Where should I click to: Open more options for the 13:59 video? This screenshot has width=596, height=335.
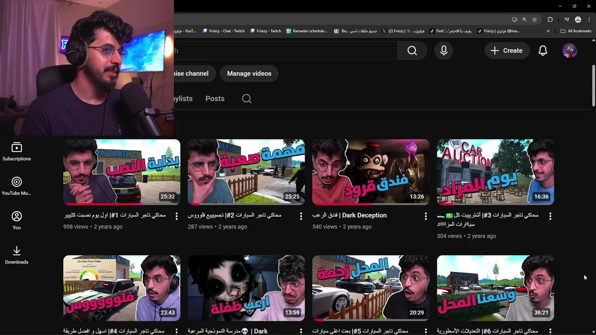tap(301, 332)
